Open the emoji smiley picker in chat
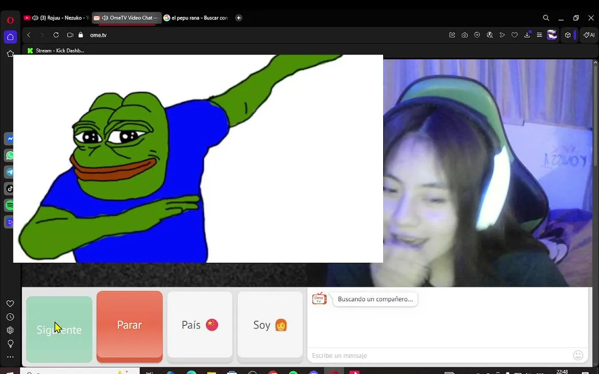599x374 pixels. [x=578, y=355]
